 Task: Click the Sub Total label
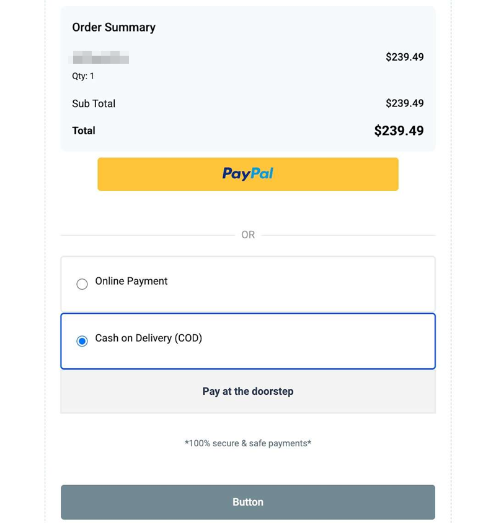point(94,103)
